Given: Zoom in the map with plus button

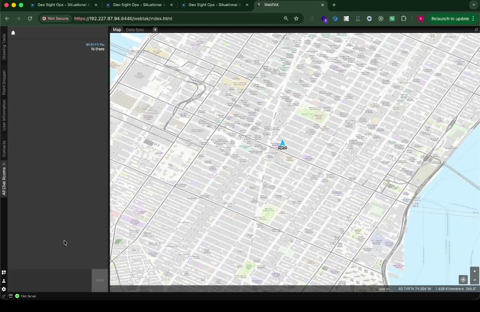Looking at the screenshot, I should [x=474, y=271].
